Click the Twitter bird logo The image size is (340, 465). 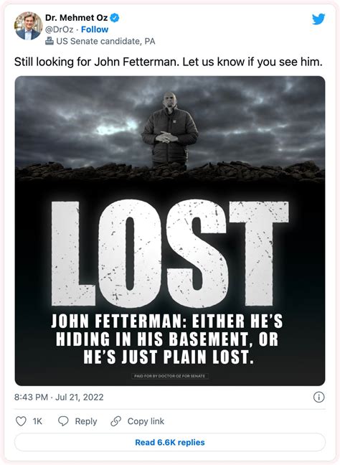(318, 19)
